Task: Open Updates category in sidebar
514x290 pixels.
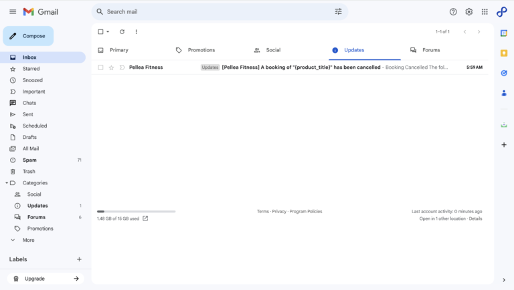Action: [43, 206]
